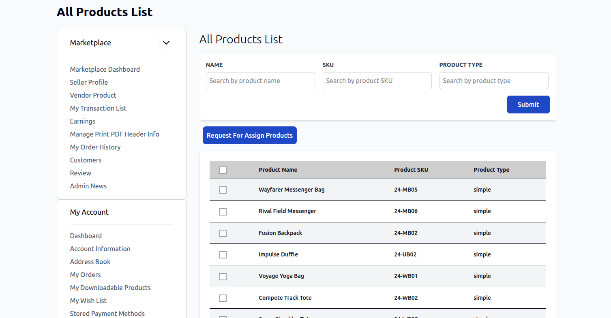611x318 pixels.
Task: Check the Rival Field Messenger row
Action: coord(223,212)
